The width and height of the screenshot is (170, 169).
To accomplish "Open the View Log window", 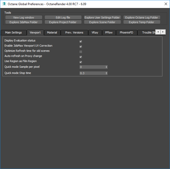I will click(24, 17).
